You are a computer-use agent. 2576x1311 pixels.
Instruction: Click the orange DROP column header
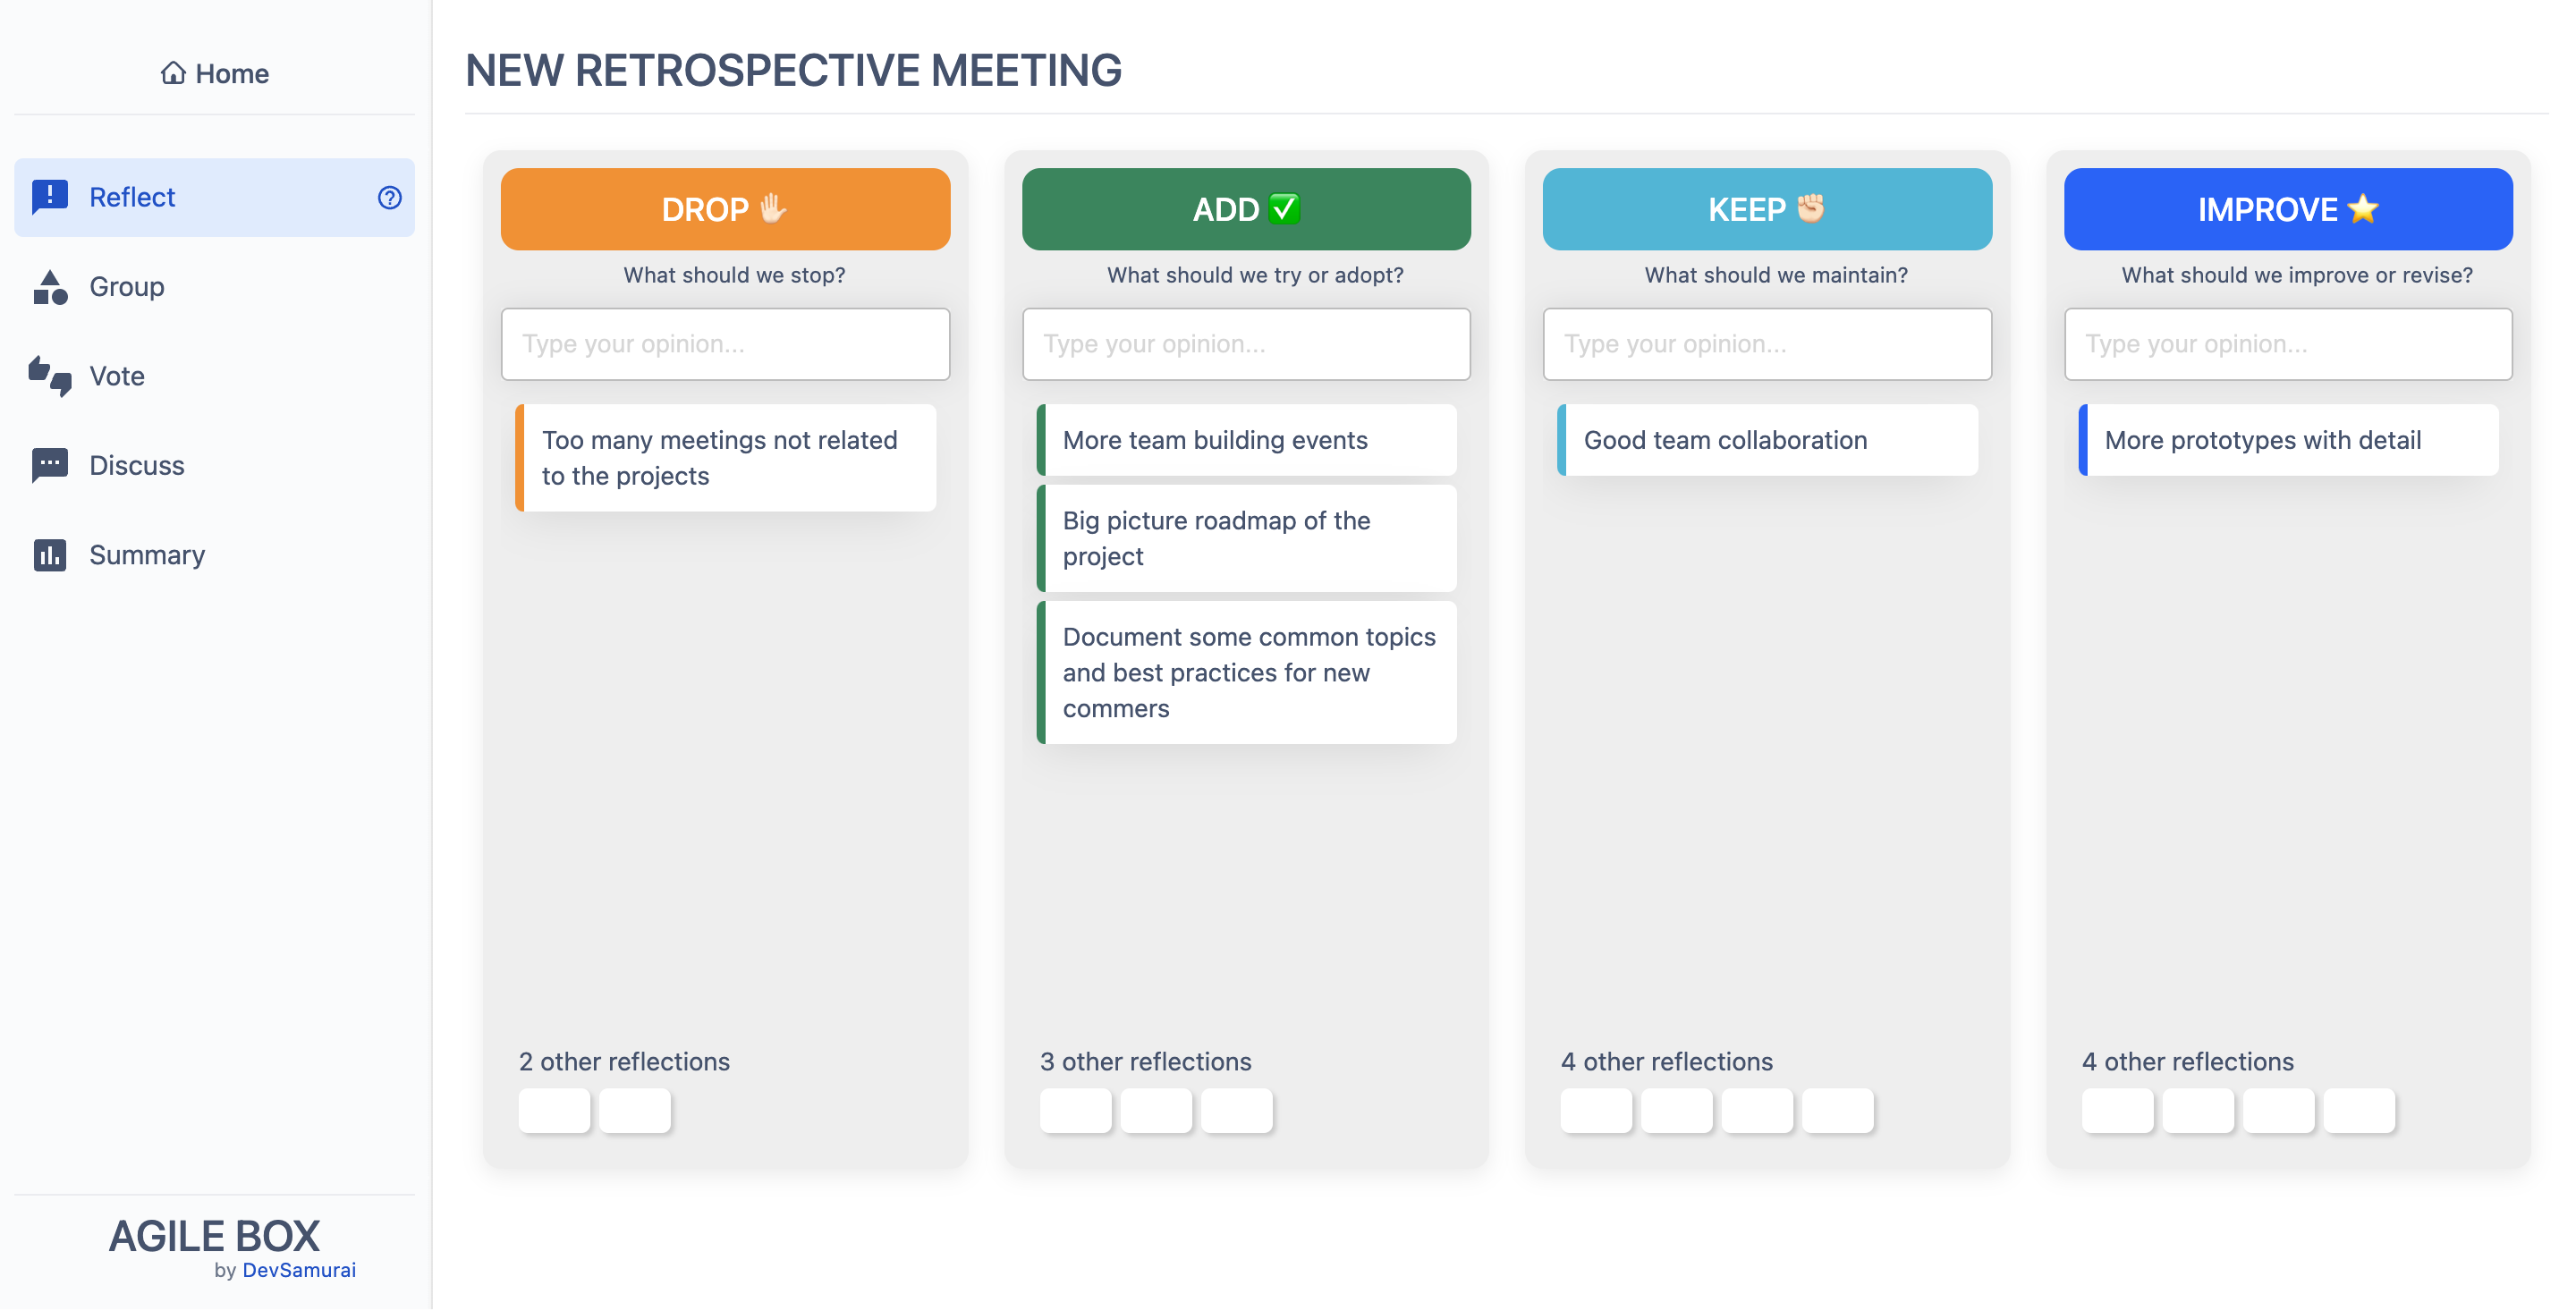725,209
